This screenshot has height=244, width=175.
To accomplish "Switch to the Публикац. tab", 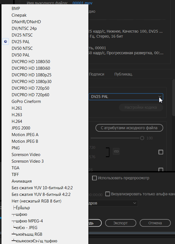I will [x=124, y=74].
